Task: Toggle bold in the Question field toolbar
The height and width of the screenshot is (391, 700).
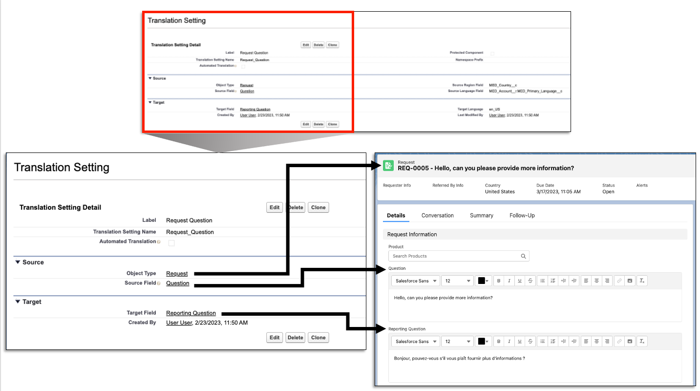Action: pyautogui.click(x=499, y=281)
